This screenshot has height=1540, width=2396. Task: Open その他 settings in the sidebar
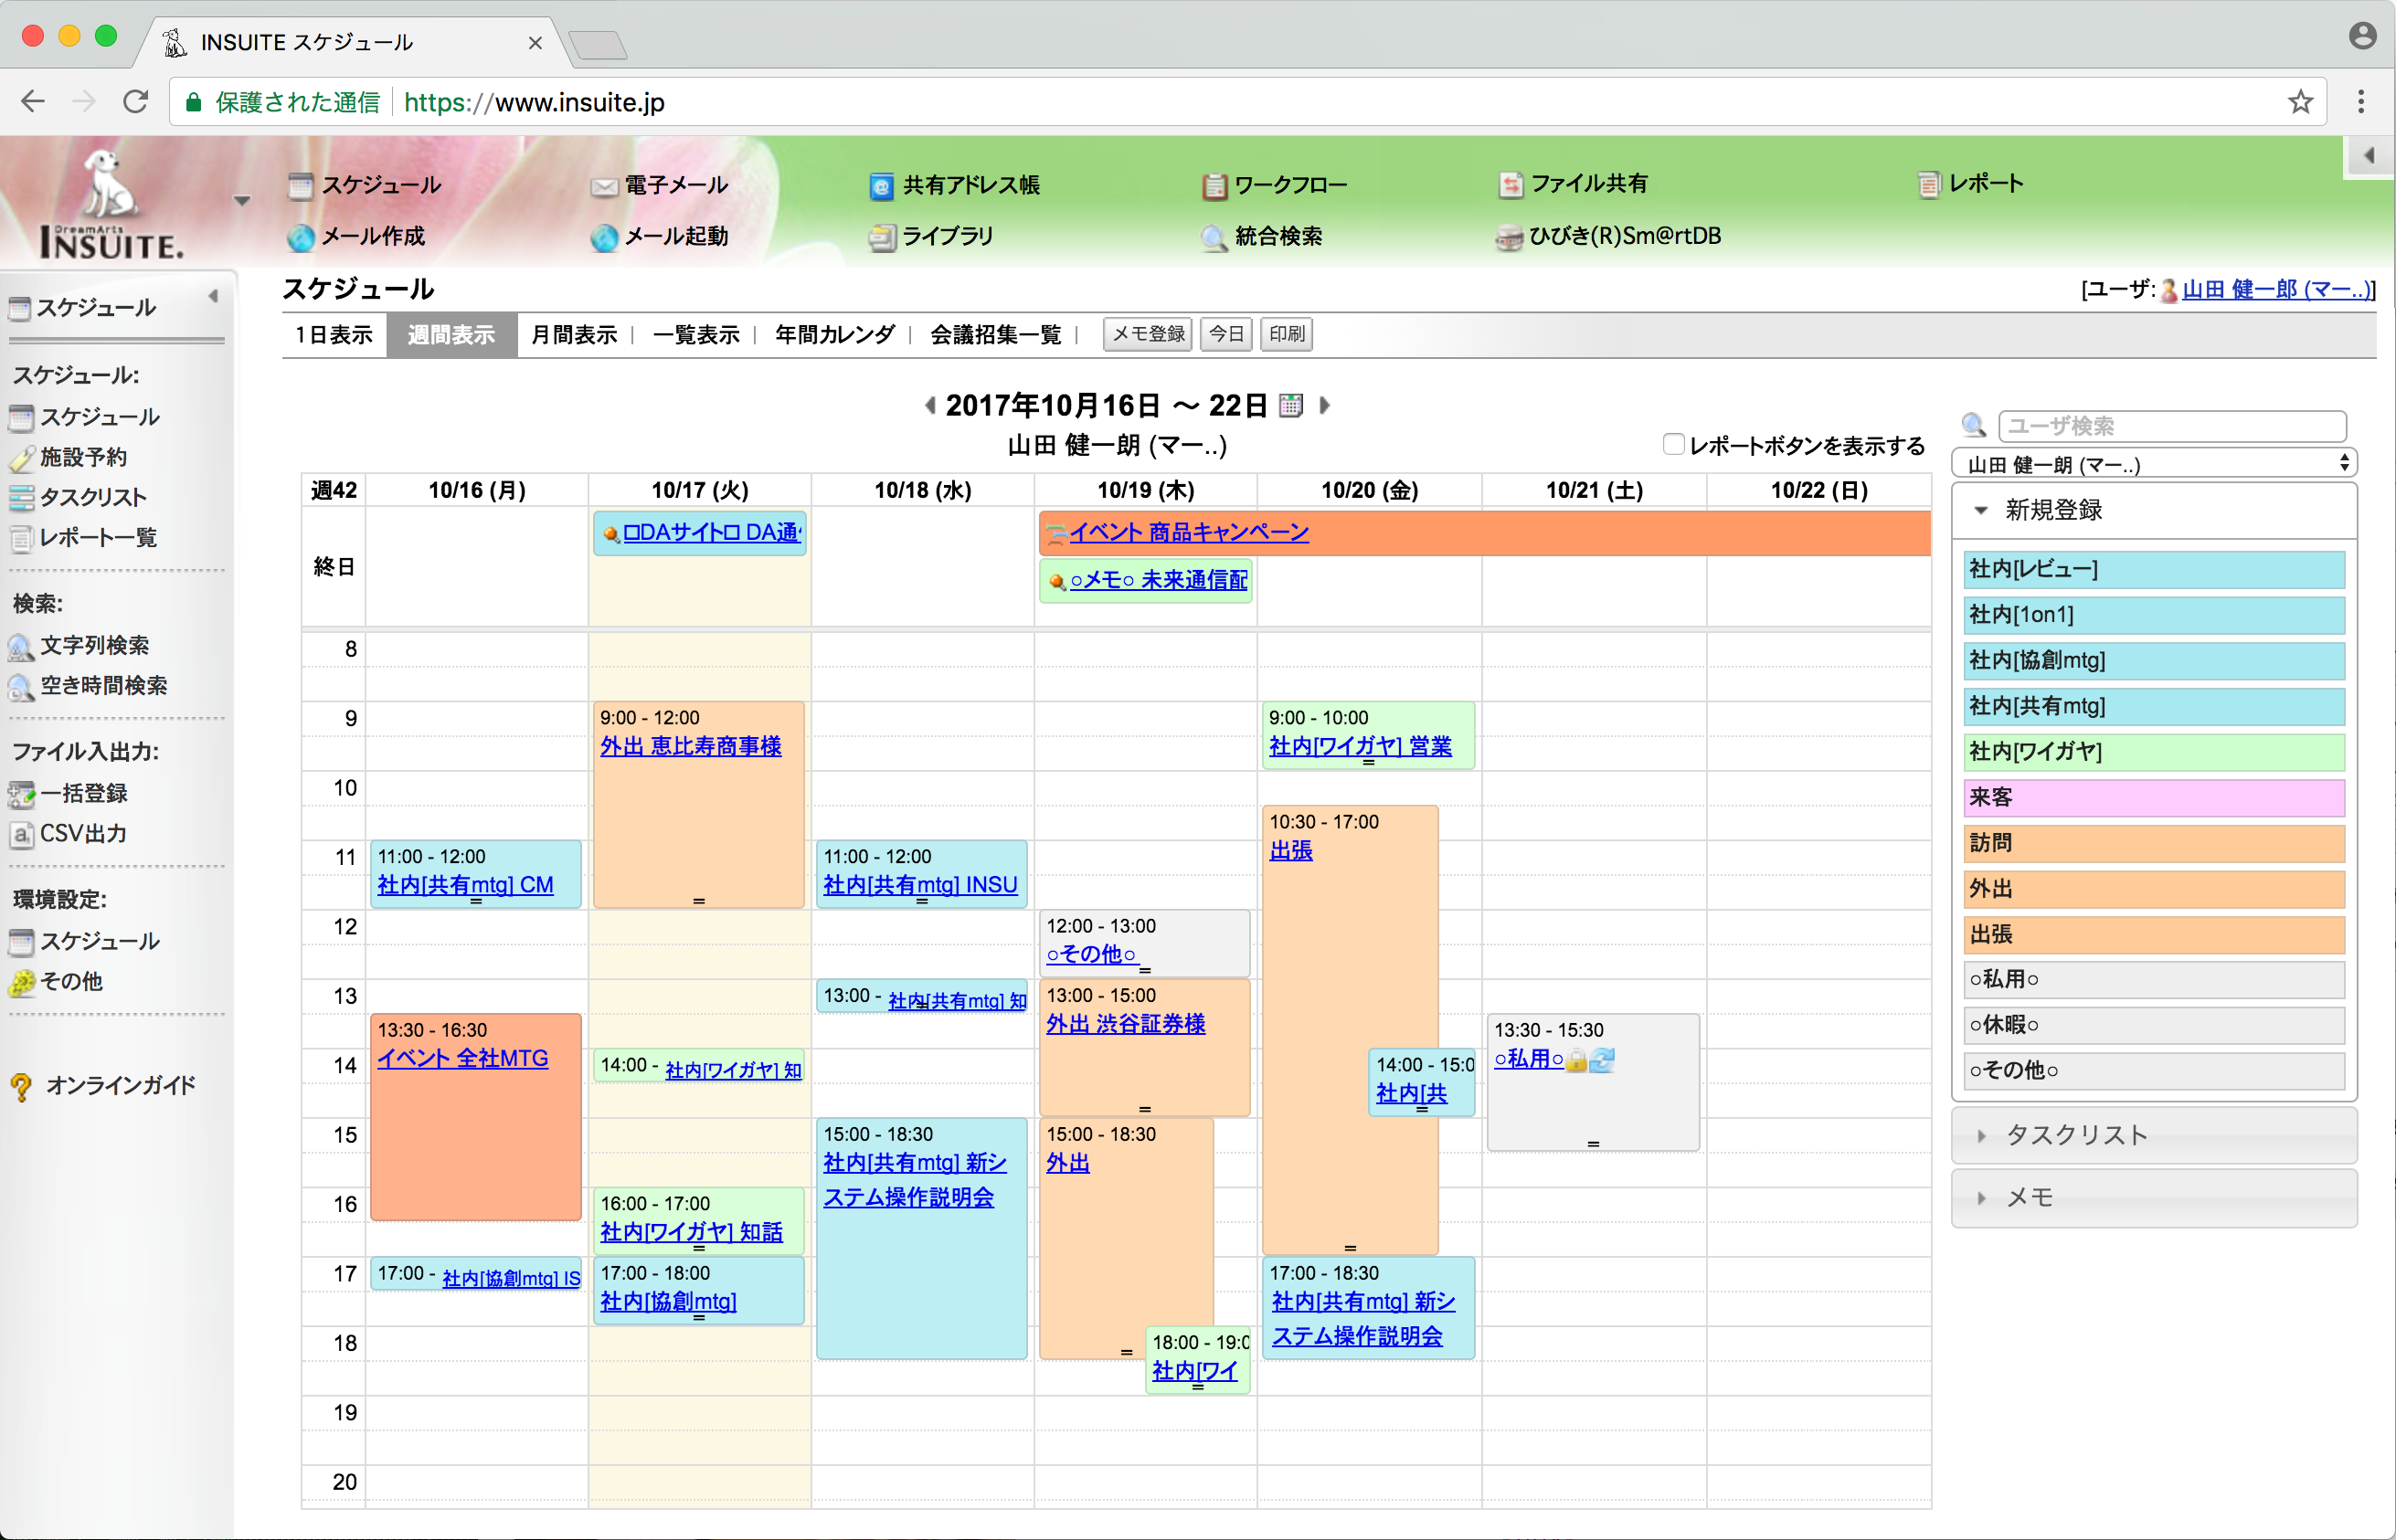(x=70, y=981)
